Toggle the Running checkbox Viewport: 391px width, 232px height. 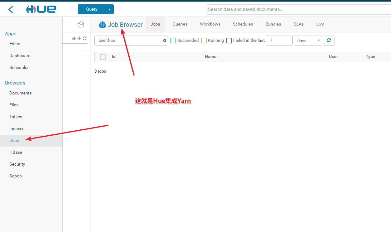(204, 41)
